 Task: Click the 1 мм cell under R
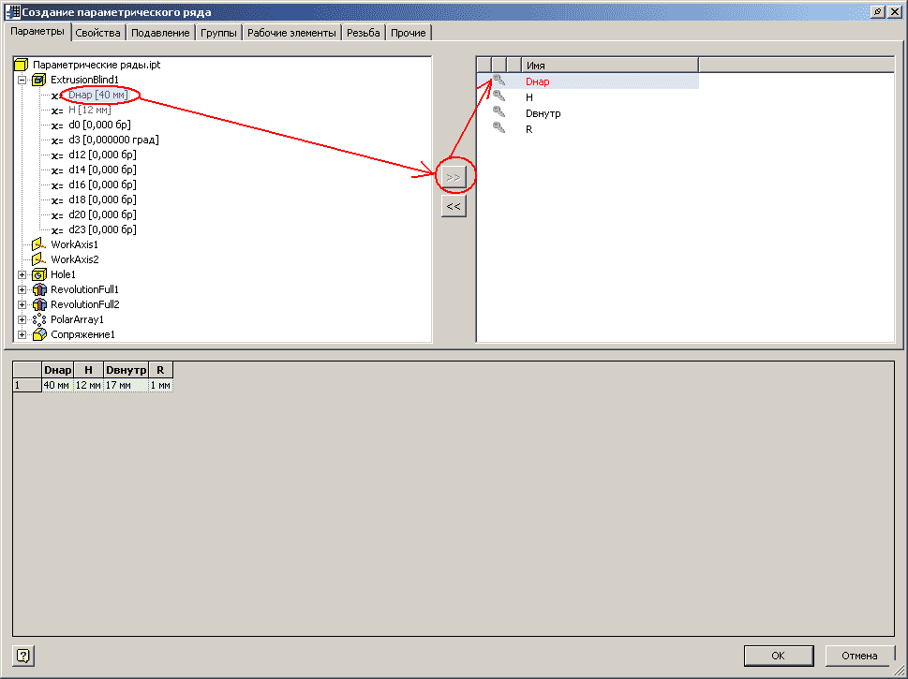160,385
